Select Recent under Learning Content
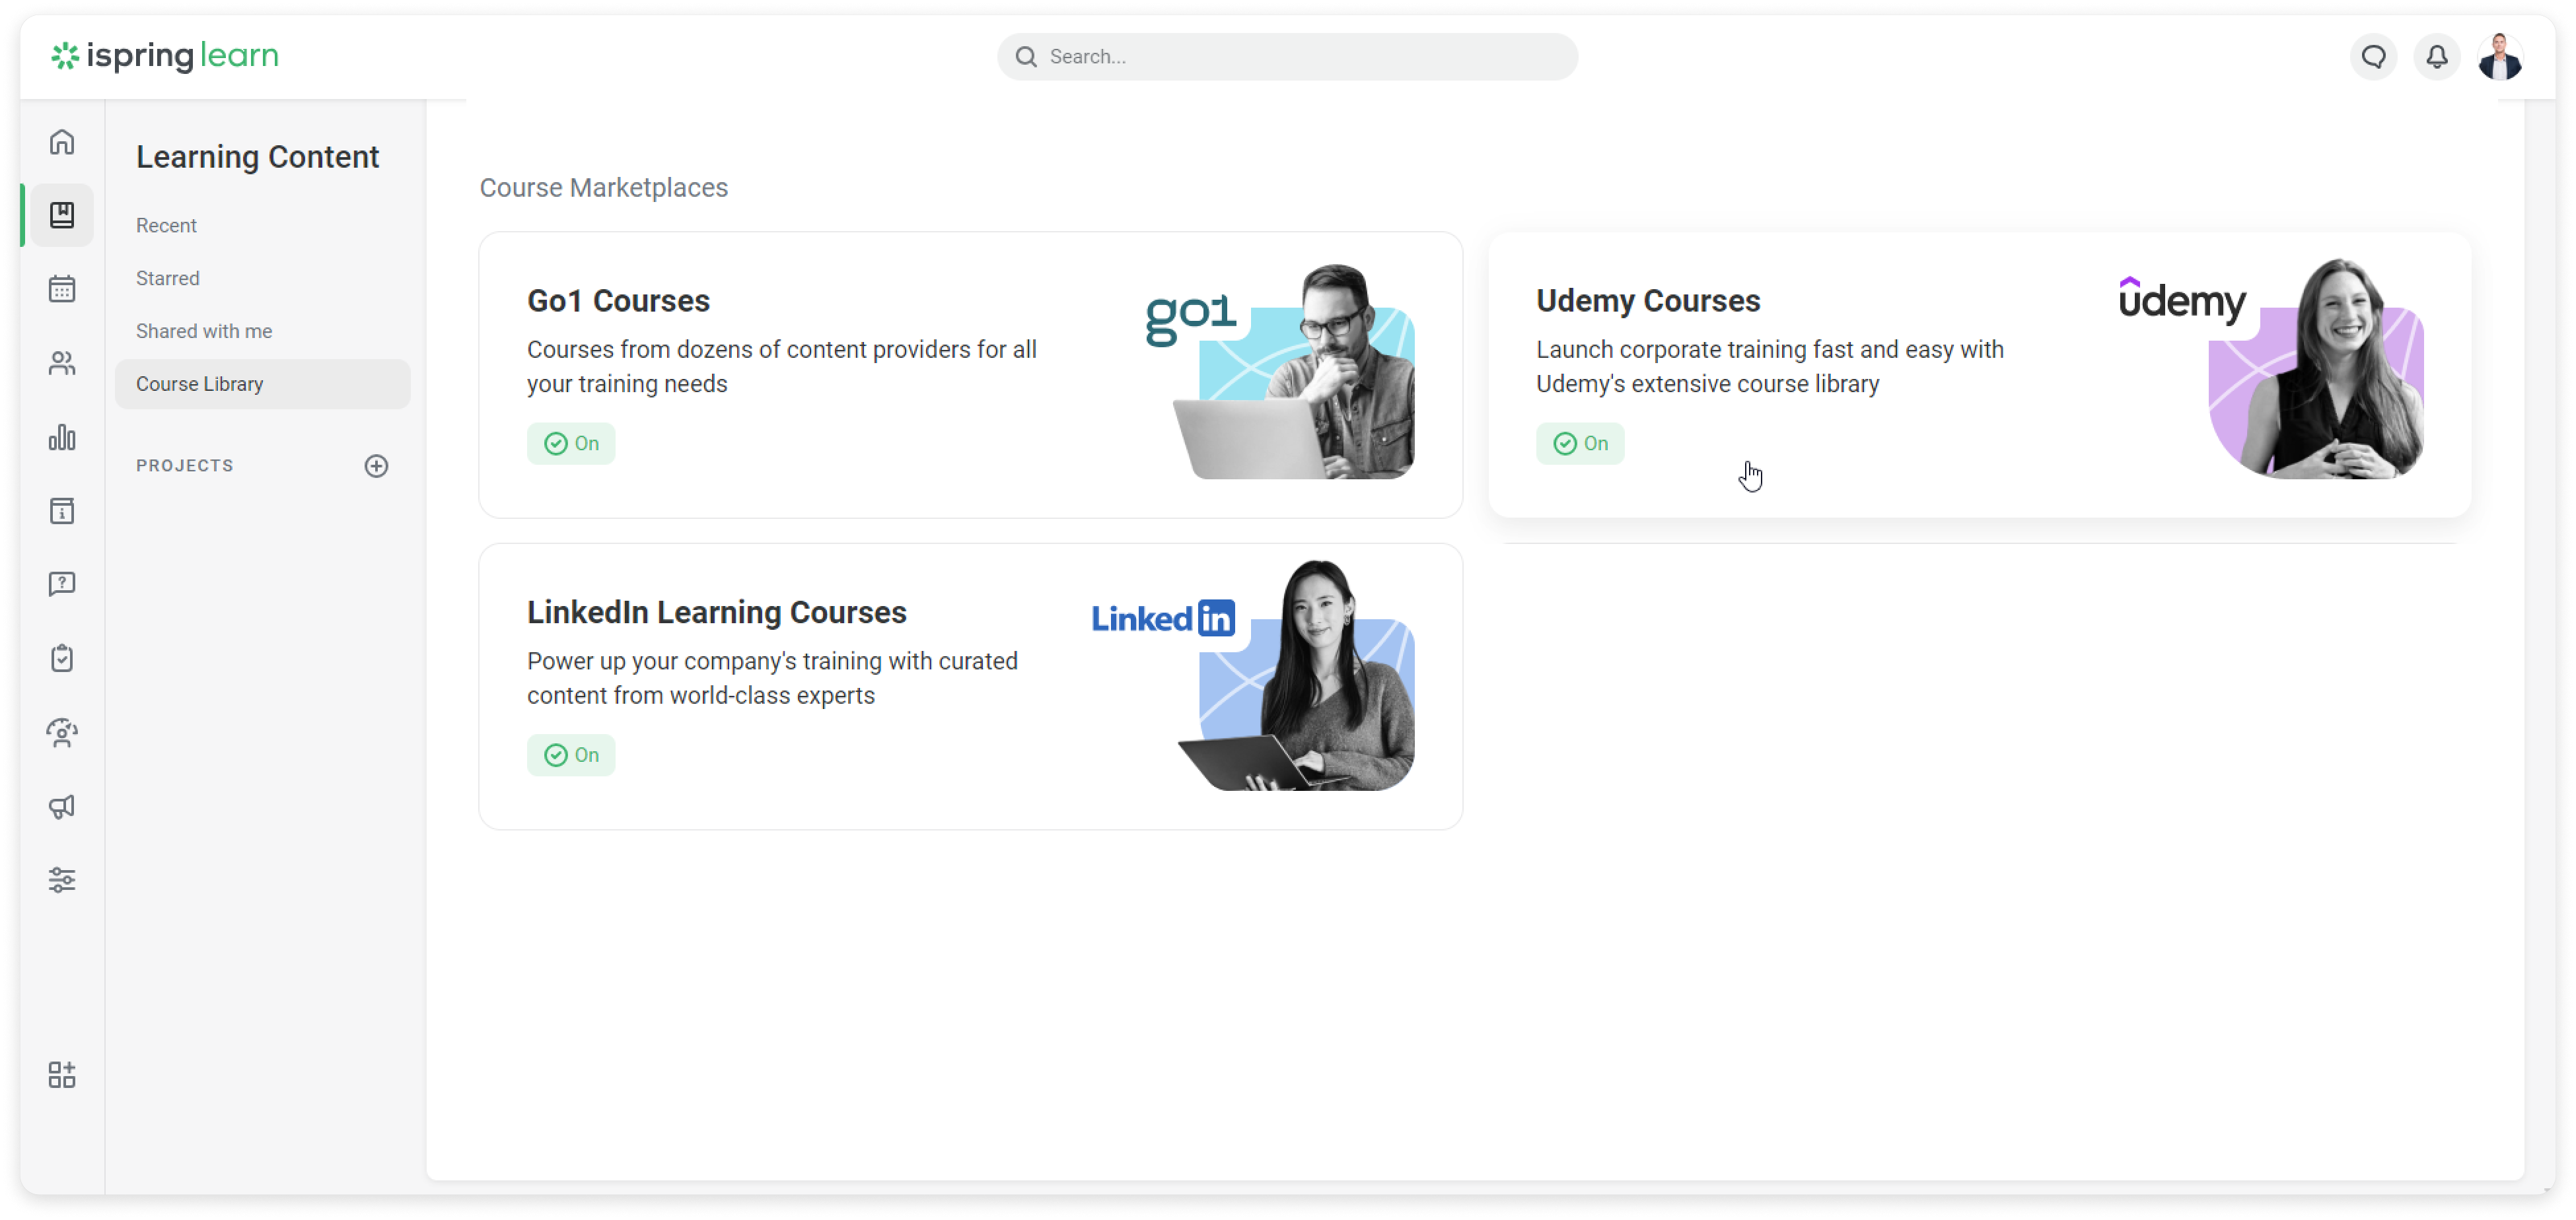2576x1220 pixels. coord(166,225)
